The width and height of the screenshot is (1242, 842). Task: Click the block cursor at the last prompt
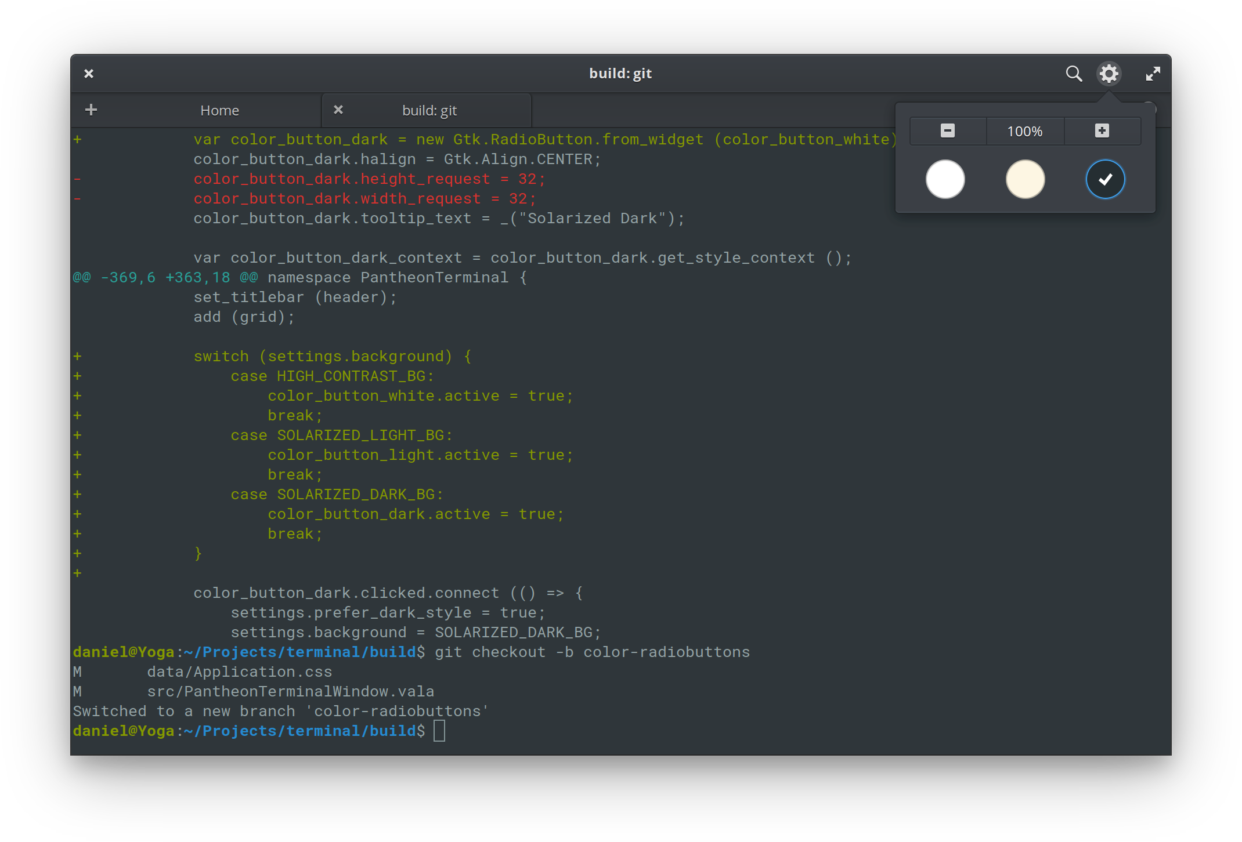coord(439,731)
